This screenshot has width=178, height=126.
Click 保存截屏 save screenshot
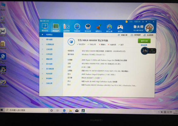135,35
